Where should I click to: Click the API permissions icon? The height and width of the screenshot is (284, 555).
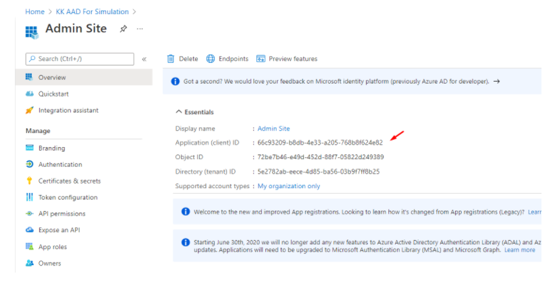point(30,214)
